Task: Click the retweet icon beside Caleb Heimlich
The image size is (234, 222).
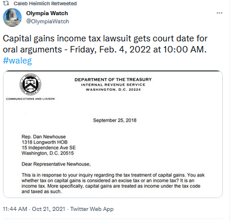Action: pos(6,3)
